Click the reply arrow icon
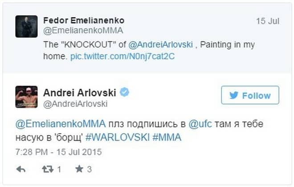 (x=20, y=169)
